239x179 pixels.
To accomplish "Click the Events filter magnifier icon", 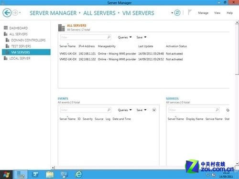I will (x=109, y=110).
